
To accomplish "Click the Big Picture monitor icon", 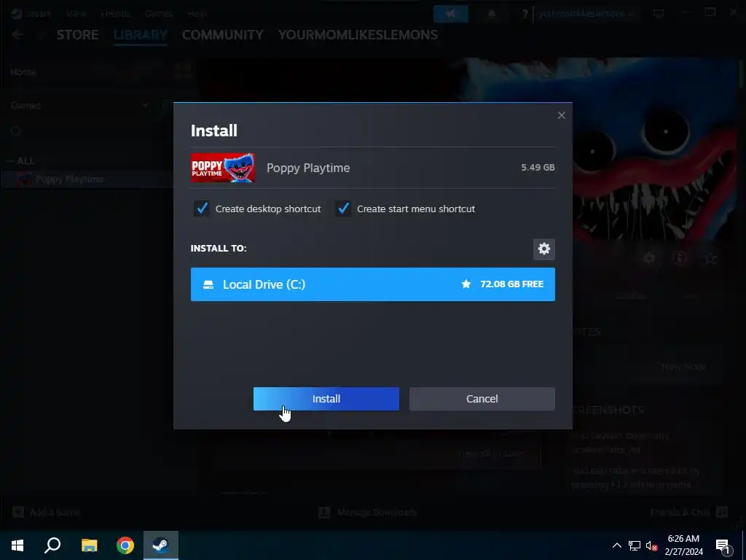I will (x=659, y=14).
